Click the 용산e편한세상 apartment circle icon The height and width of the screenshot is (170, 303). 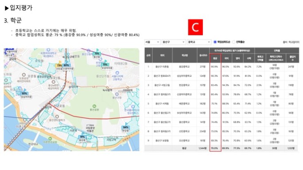[53, 82]
